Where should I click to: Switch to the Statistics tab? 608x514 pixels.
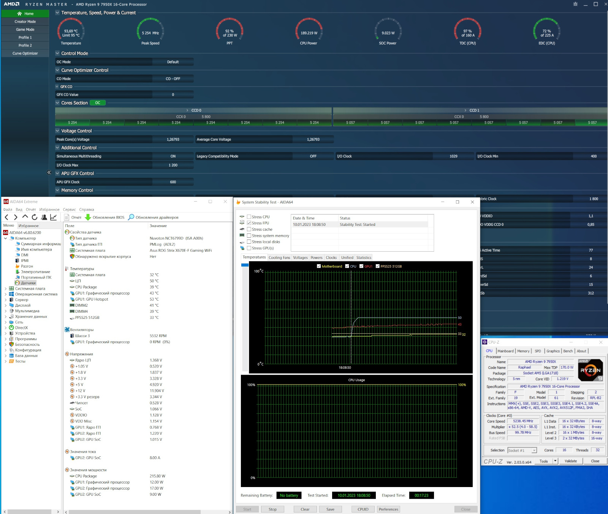pos(364,257)
